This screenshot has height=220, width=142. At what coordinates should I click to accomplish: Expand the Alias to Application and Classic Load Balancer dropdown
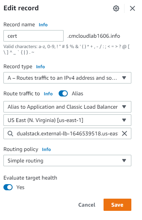tap(67, 107)
